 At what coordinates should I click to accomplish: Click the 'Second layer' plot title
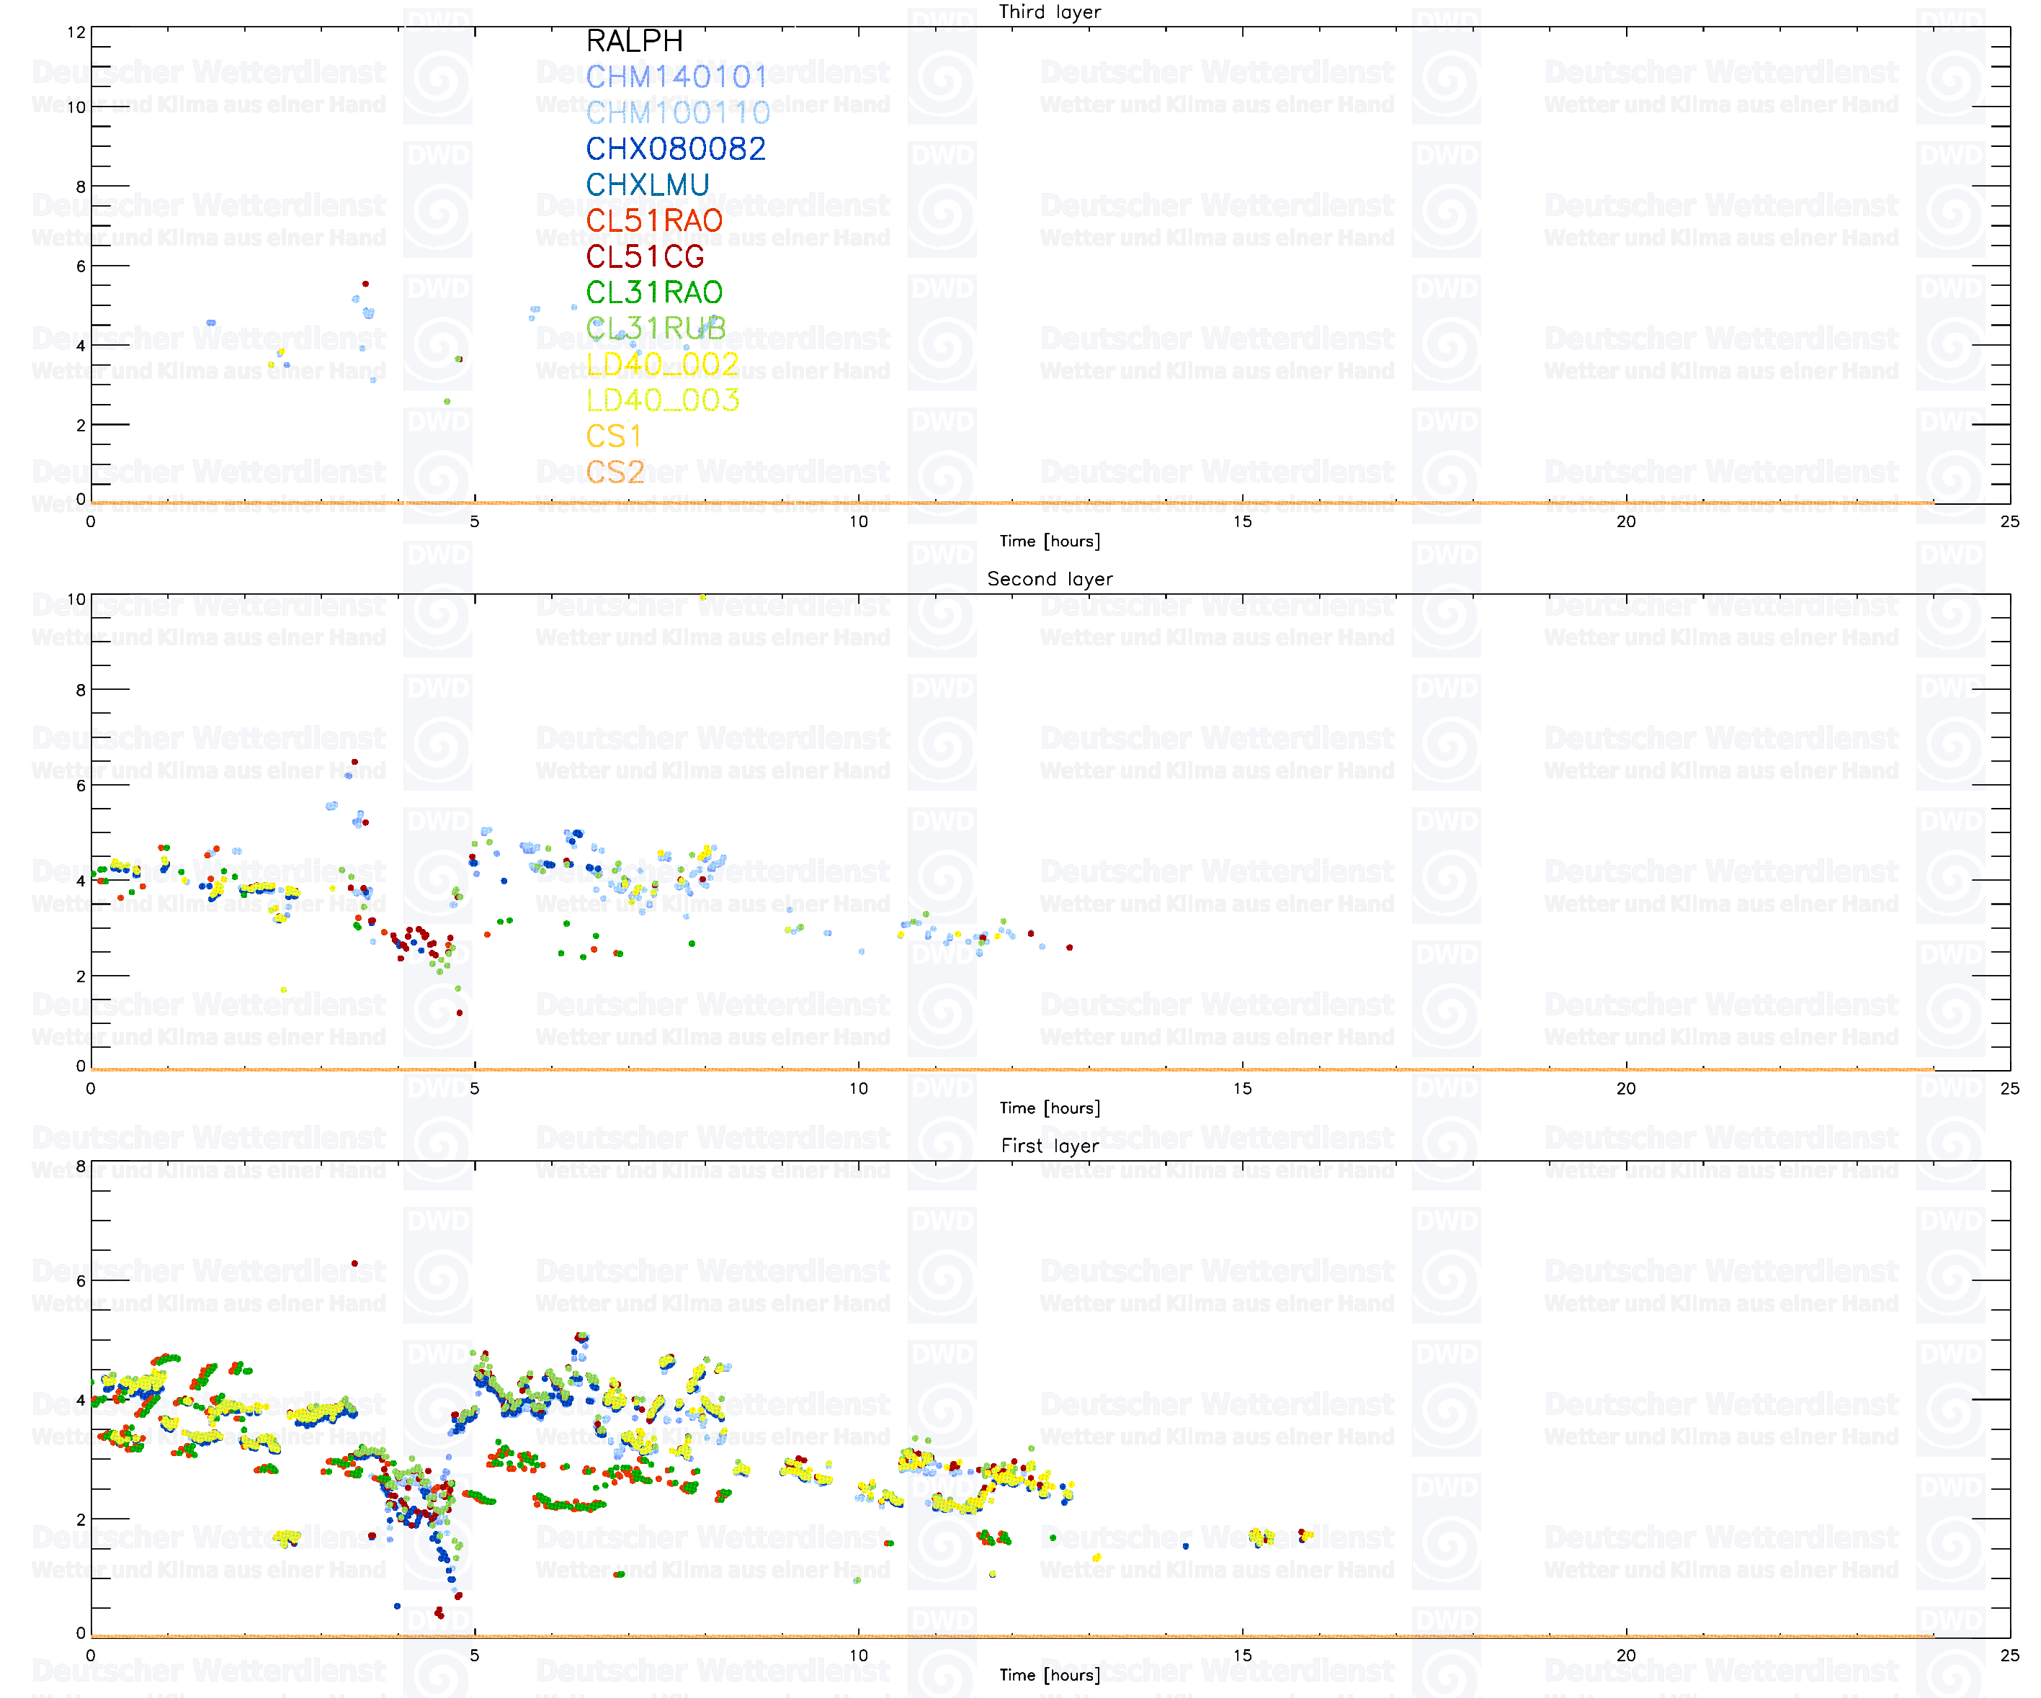point(1050,579)
